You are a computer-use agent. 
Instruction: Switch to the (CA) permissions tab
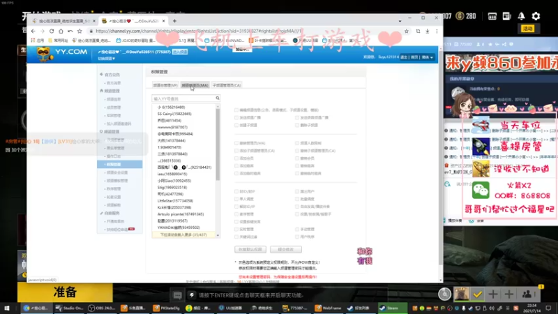227,85
